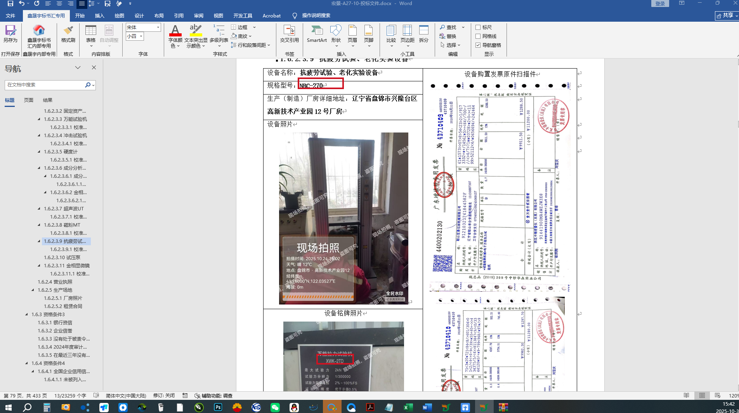The image size is (739, 413).
Task: Apply text highlight color (文本突出显示颜色)
Action: [196, 36]
